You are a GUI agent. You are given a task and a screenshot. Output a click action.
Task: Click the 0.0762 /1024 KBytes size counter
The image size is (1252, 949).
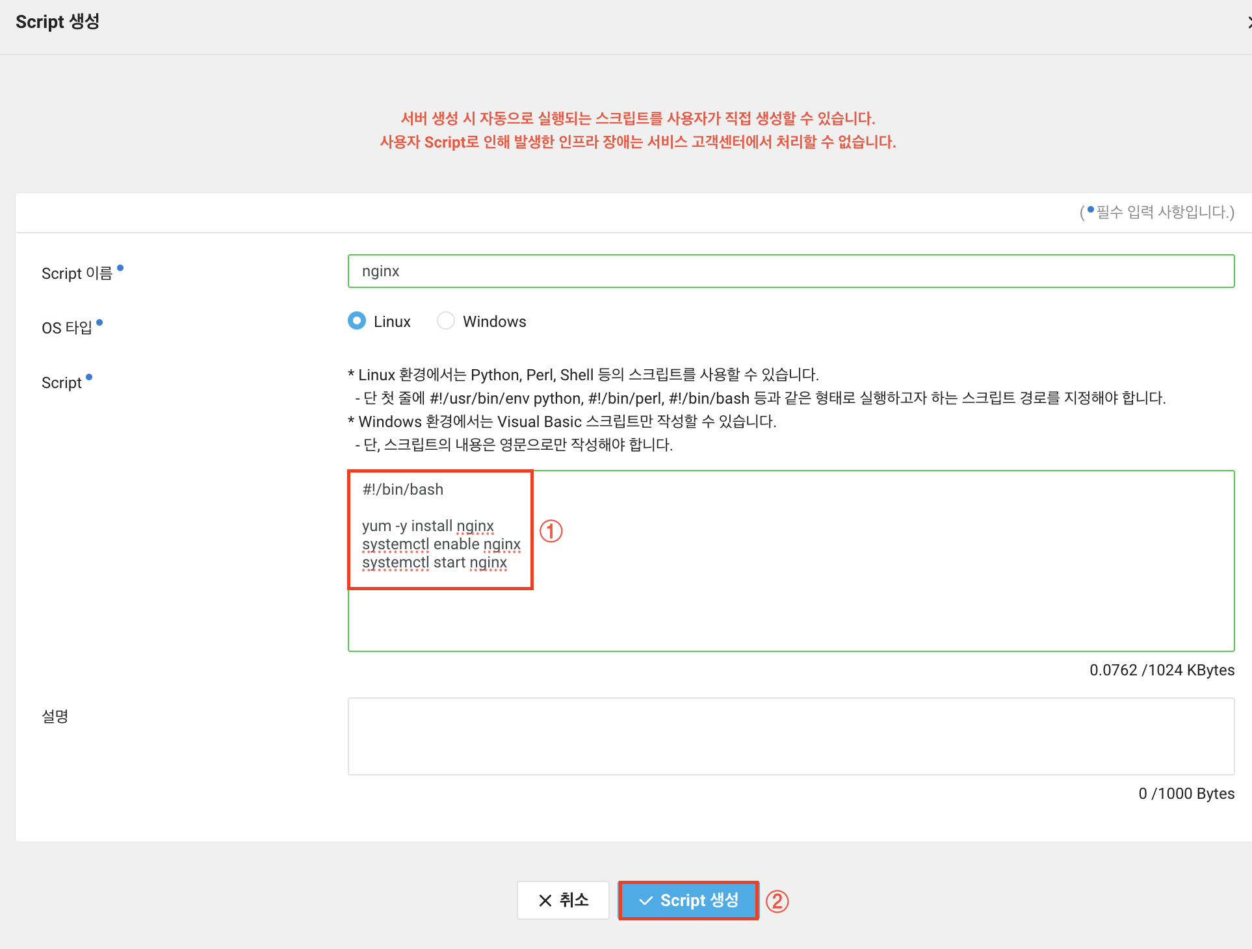(x=1162, y=670)
